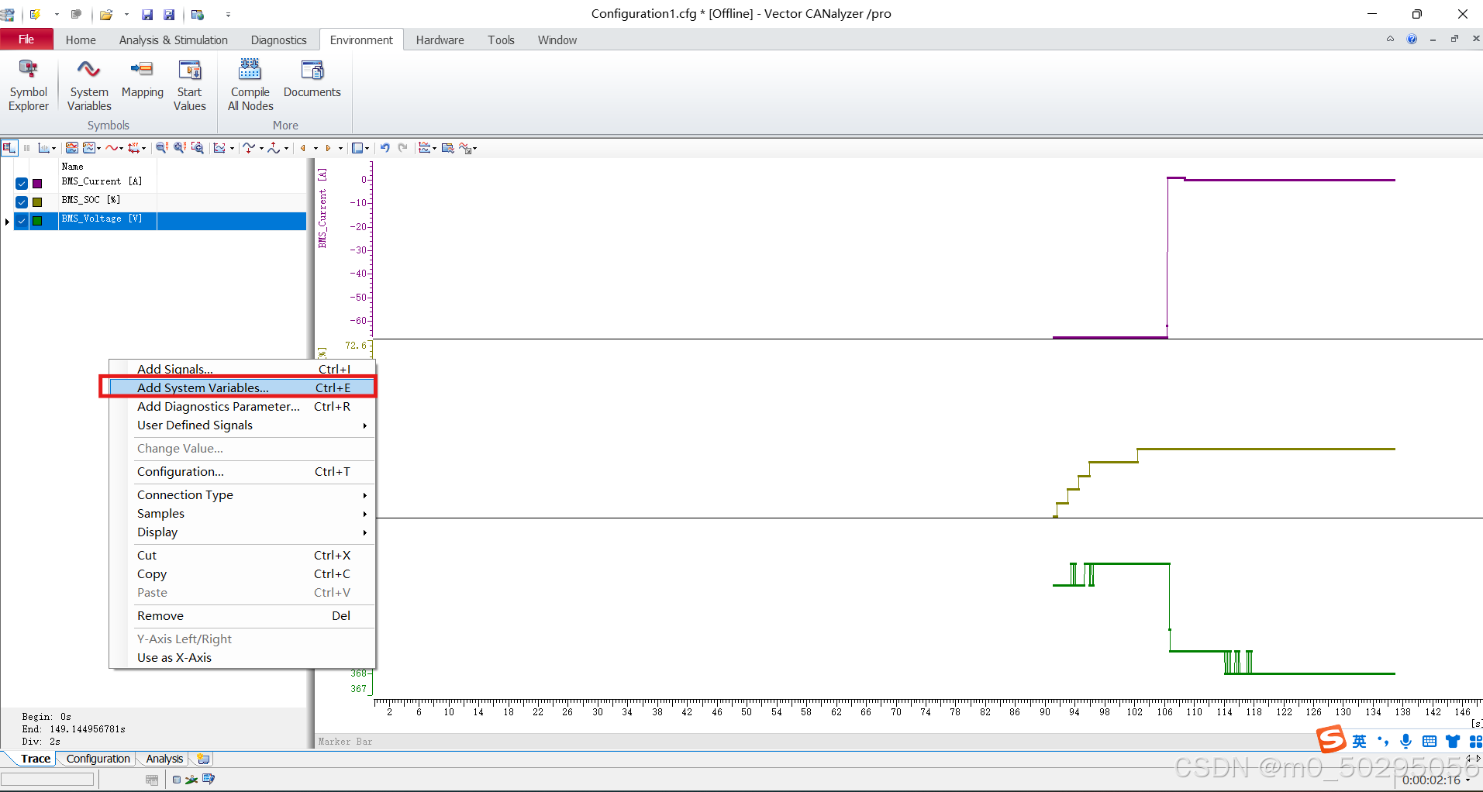Viewport: 1483px width, 792px height.
Task: Choose Use as X-Axis
Action: (243, 658)
